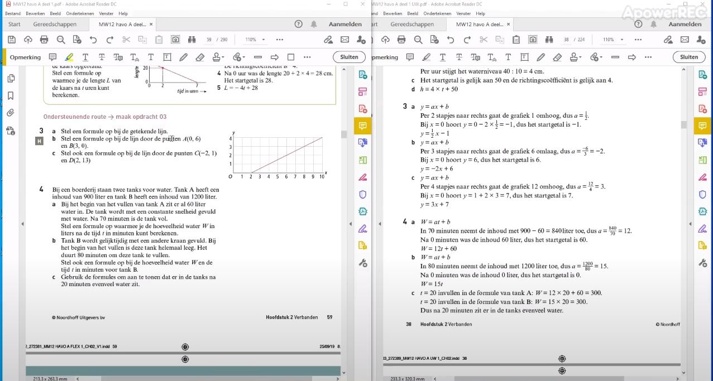Click right window horizontal scrollbar thumb
The width and height of the screenshot is (713, 381).
pos(540,378)
